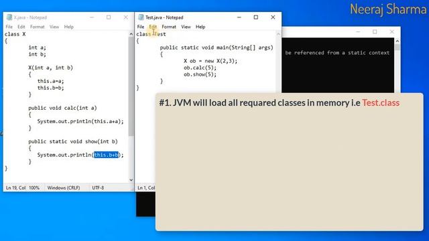Click 'this.b=b;' line in X.java
The width and height of the screenshot is (429, 241).
51,88
